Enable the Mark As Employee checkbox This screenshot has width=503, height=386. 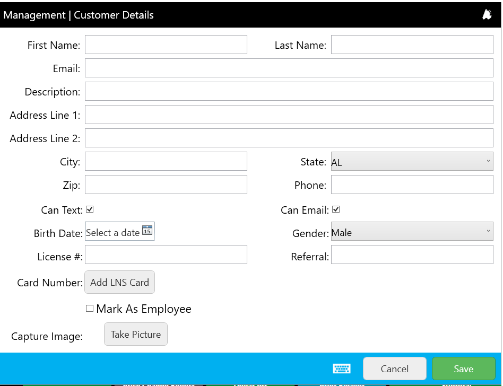[90, 308]
